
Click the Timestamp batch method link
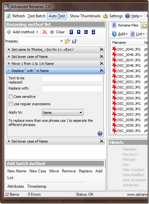click(37, 186)
